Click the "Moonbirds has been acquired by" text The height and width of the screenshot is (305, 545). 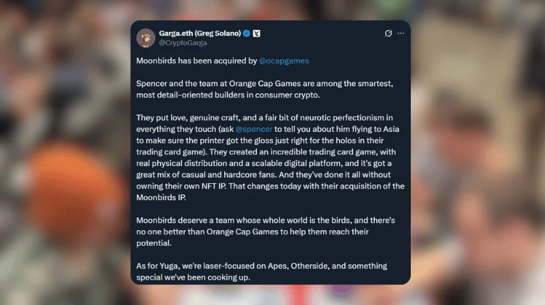click(x=196, y=61)
